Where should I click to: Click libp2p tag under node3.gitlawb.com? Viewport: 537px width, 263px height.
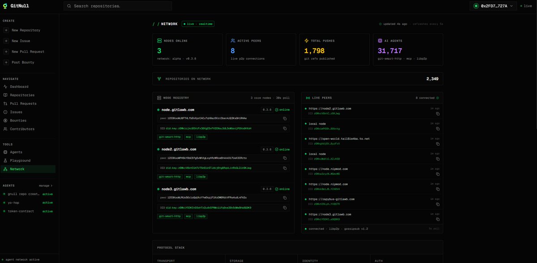(201, 216)
